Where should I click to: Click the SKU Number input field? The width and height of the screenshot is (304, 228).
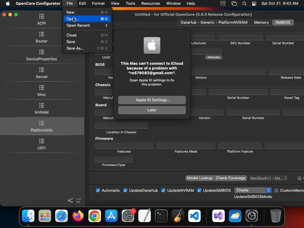(x=240, y=37)
